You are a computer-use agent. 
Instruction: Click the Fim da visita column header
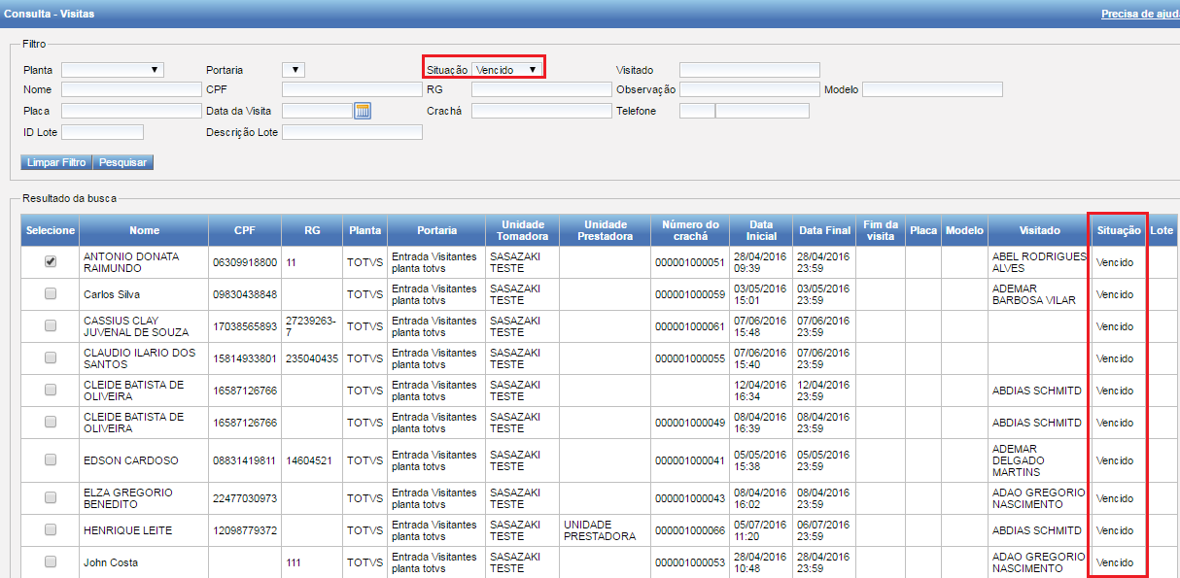click(881, 230)
